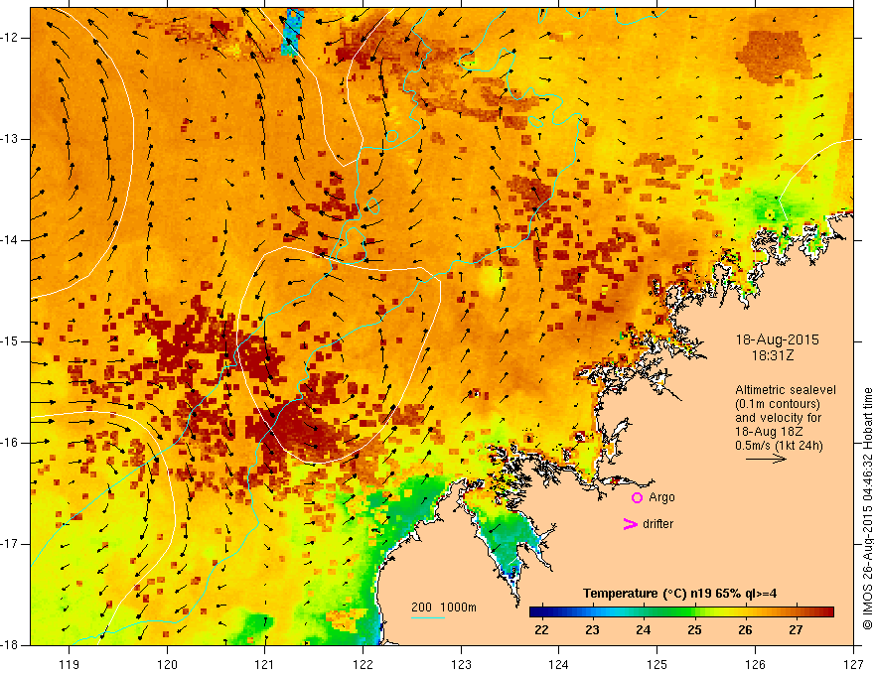
Task: Click the longitude axis label '120'
Action: click(x=167, y=664)
